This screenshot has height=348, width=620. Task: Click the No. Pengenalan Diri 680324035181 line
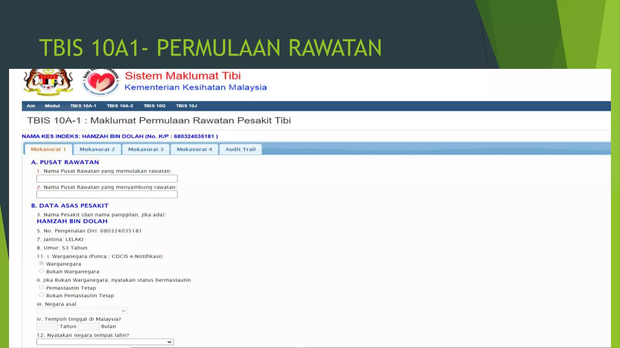pyautogui.click(x=89, y=231)
